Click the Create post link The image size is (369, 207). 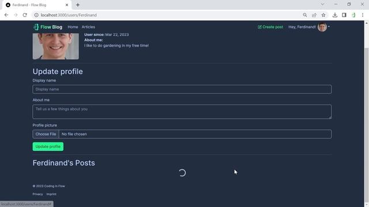tap(270, 27)
